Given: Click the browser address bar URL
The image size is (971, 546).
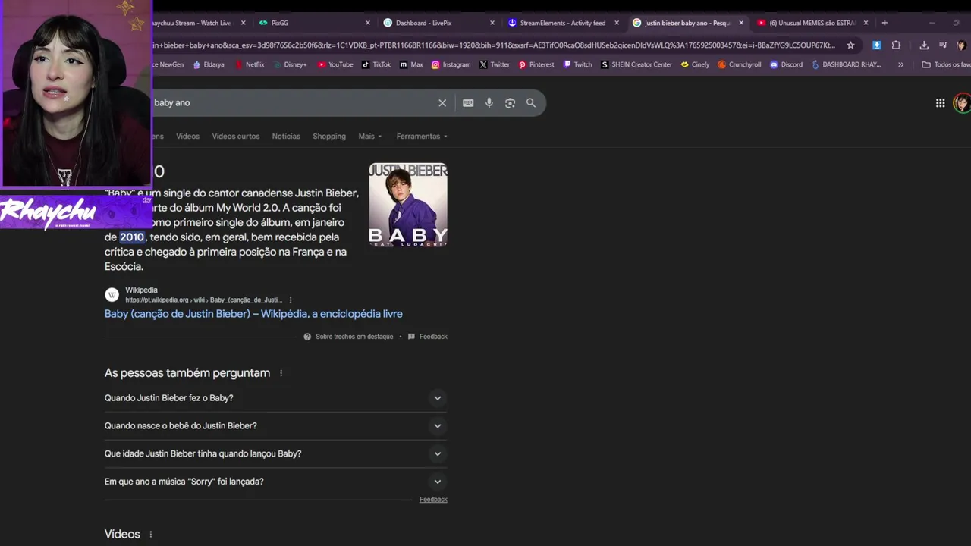Looking at the screenshot, I should 493,45.
